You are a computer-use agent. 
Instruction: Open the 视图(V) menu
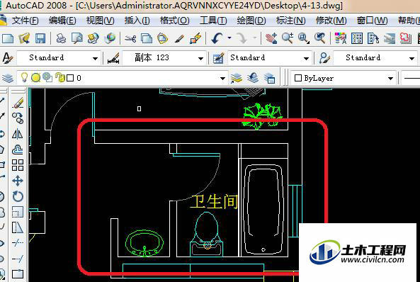point(100,21)
